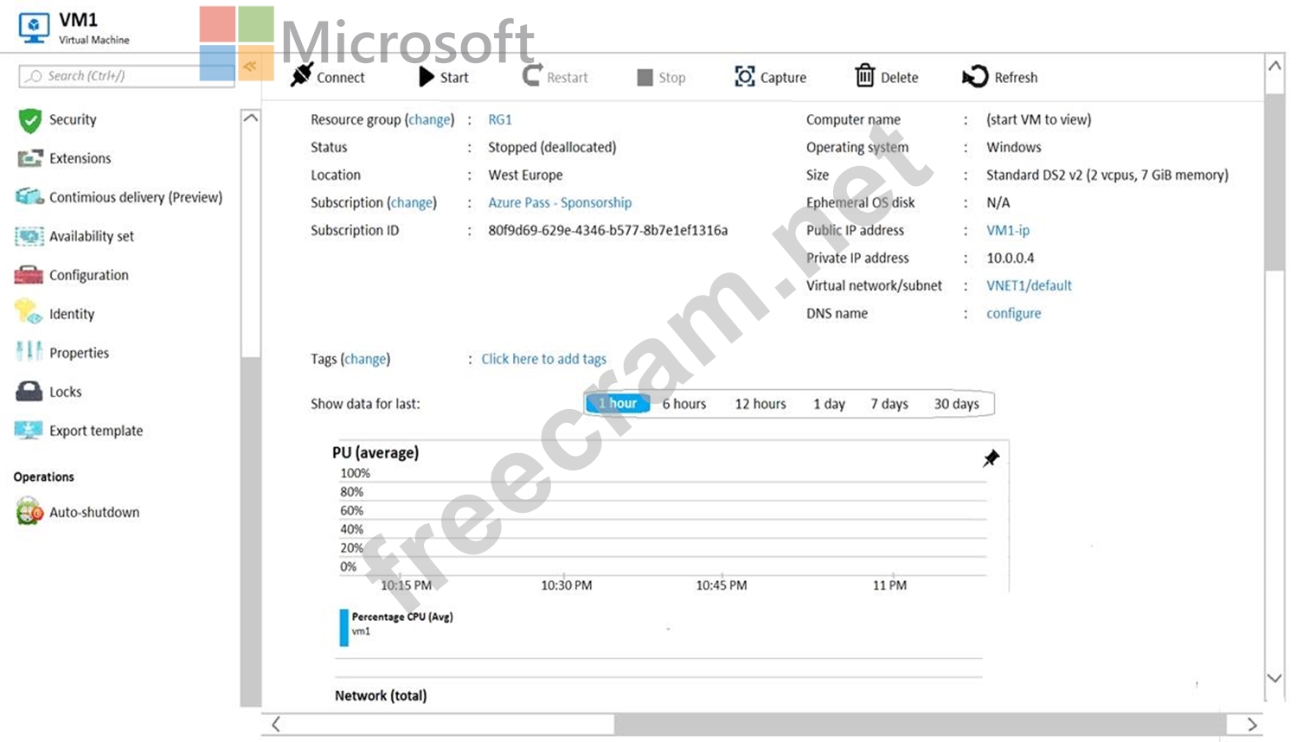Select the 1 hour time range

618,404
